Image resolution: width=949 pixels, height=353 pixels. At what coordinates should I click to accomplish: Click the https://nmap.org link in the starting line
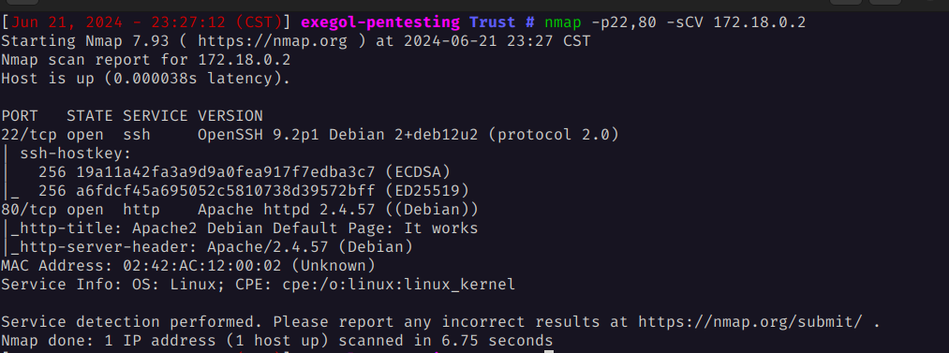[273, 41]
